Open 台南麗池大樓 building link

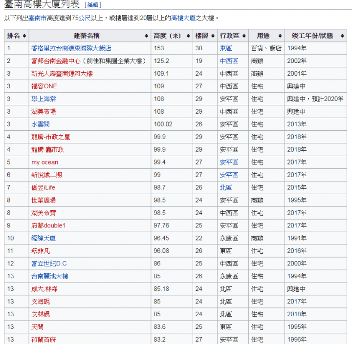pyautogui.click(x=49, y=276)
